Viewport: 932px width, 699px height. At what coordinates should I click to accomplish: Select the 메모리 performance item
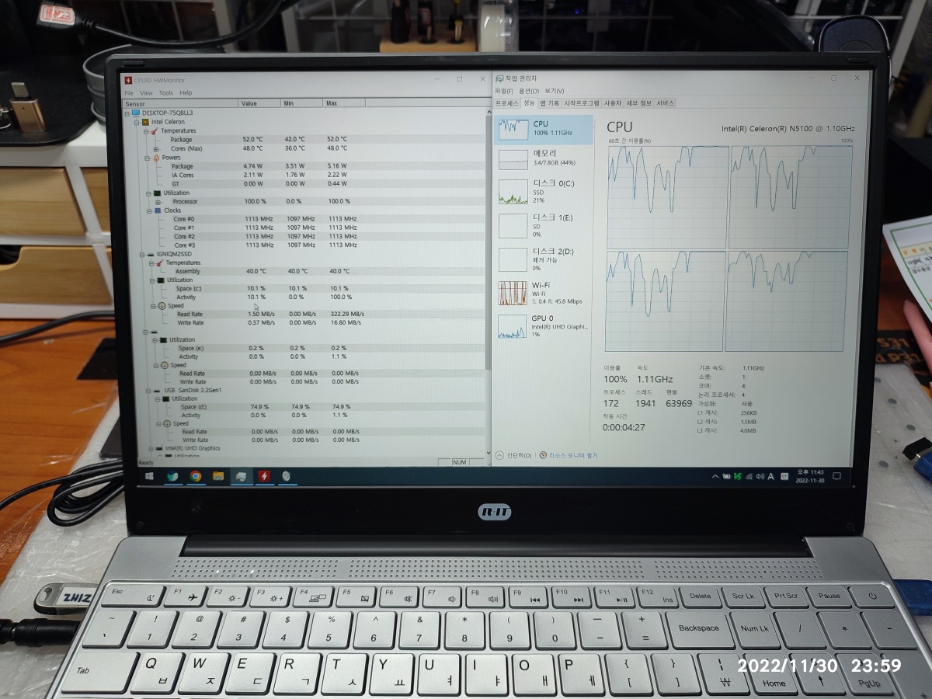coord(544,158)
